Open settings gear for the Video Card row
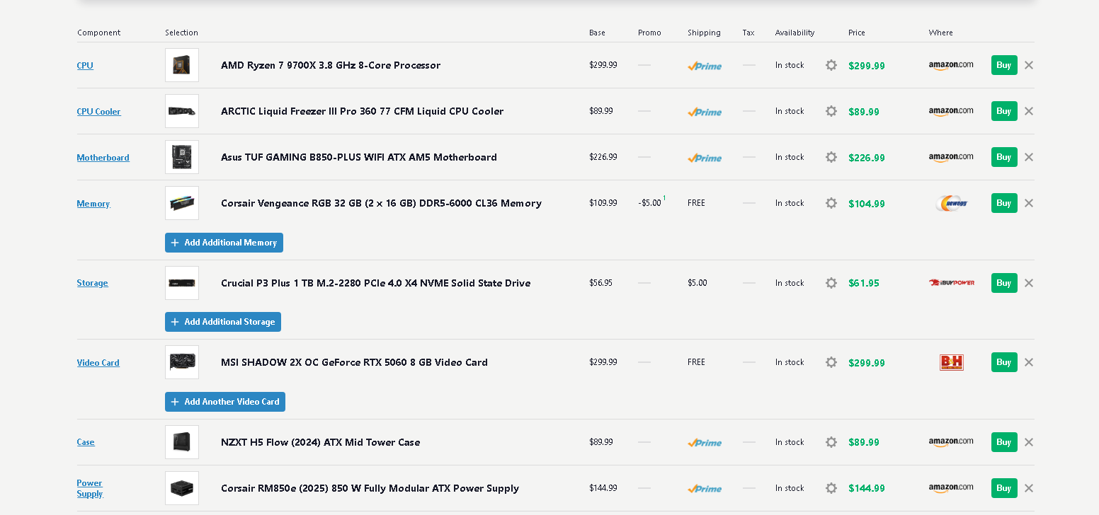This screenshot has height=515, width=1099. coord(831,362)
